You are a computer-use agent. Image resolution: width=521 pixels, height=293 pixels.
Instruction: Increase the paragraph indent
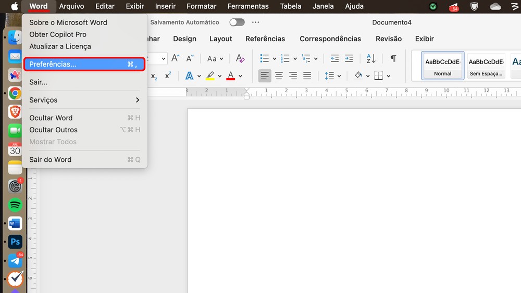[x=349, y=58]
